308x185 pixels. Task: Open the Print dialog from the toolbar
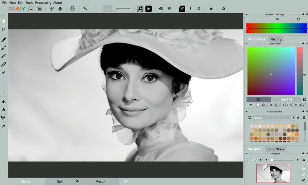tap(73, 8)
